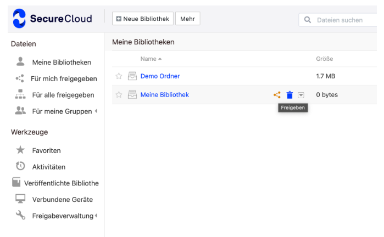Viewport: 384px width, 237px height.
Task: Go to Favoriten in the sidebar
Action: coord(46,150)
